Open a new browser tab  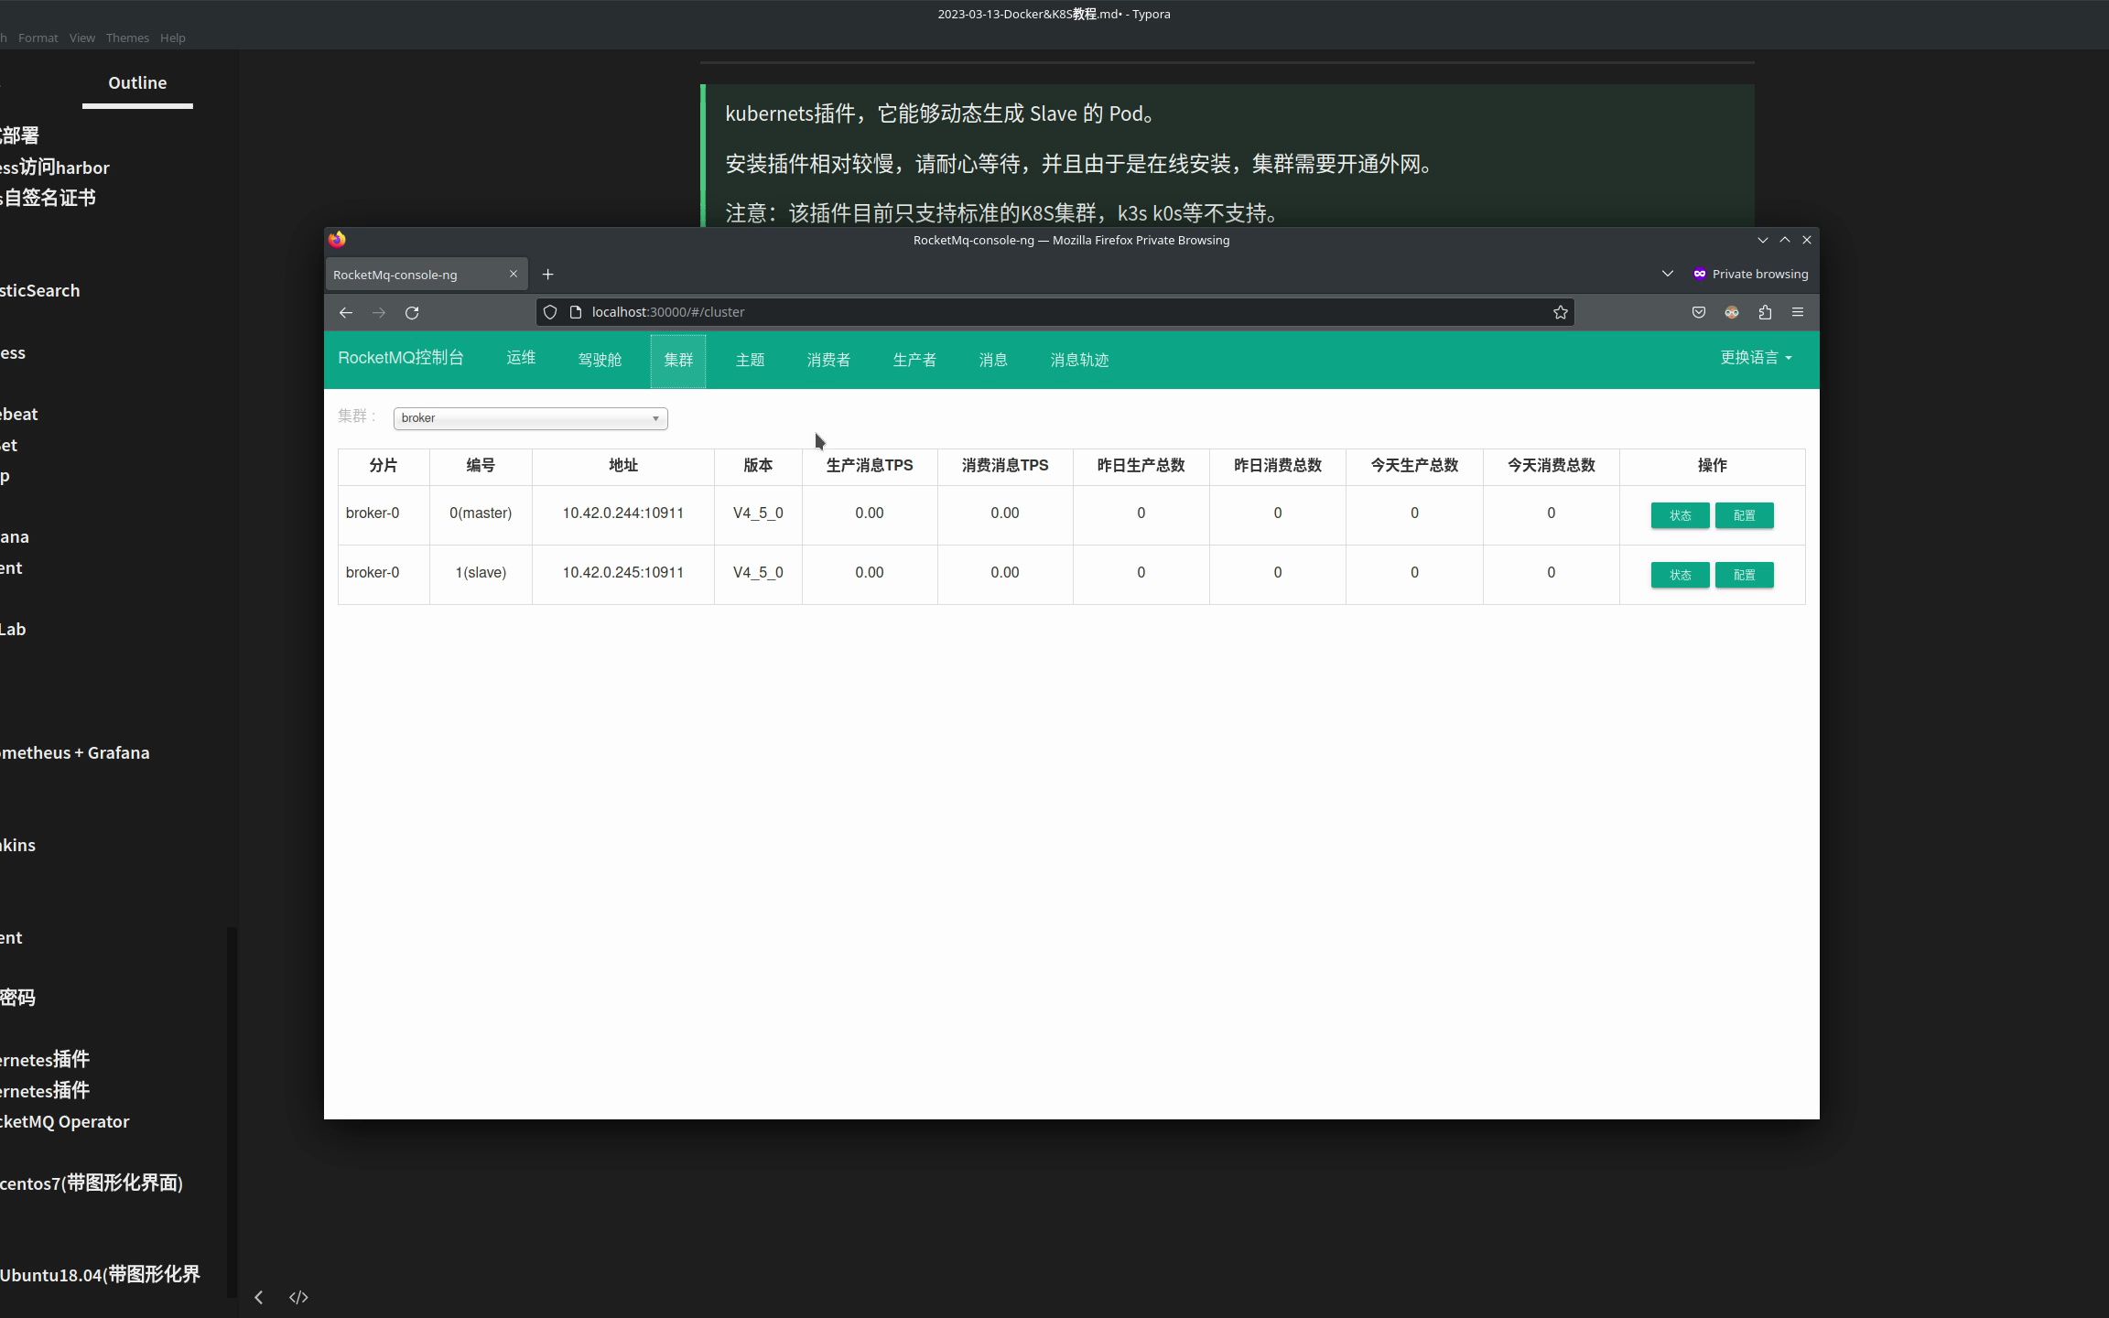[546, 274]
